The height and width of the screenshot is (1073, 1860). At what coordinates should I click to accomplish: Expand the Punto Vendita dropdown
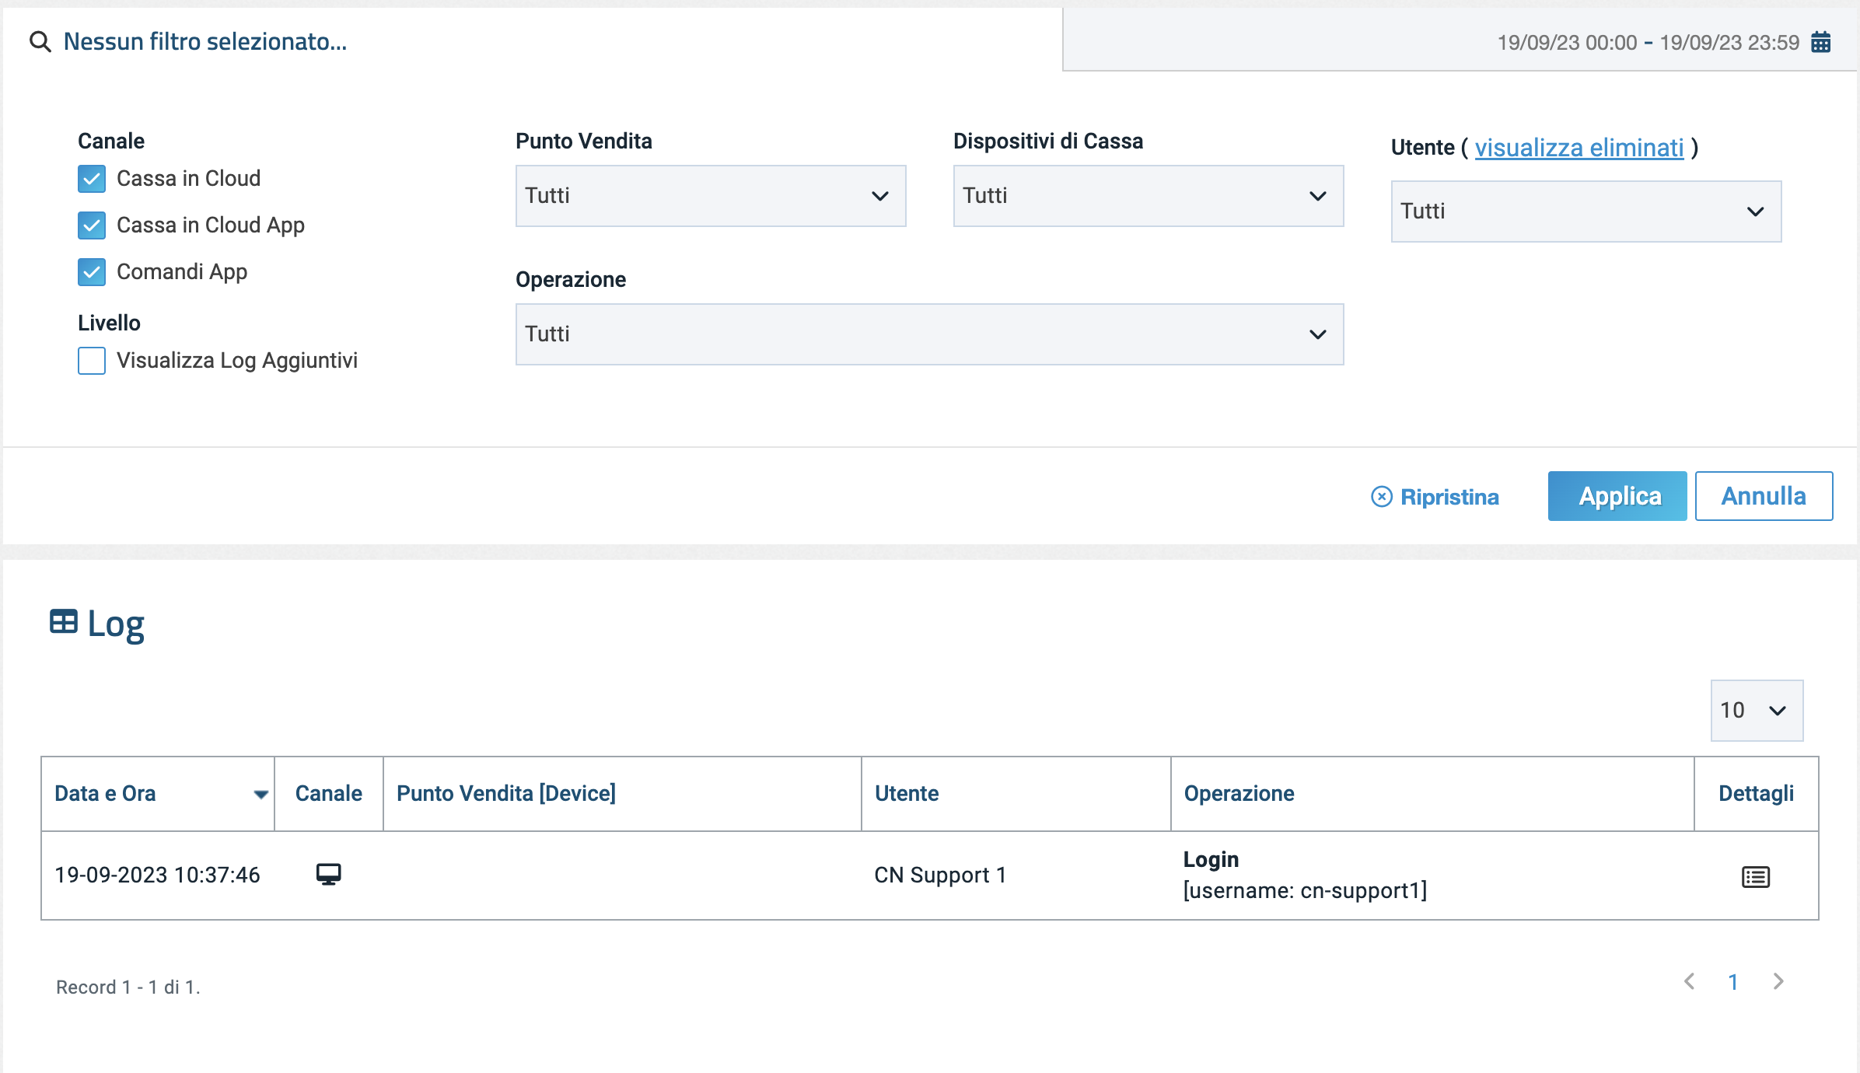710,196
